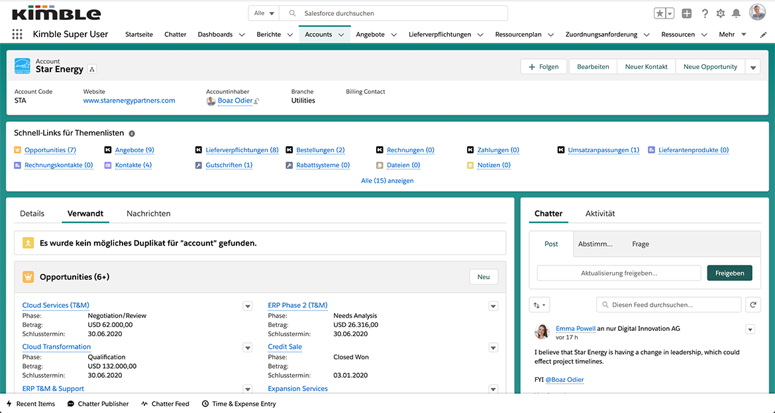Click the @Boaz Odier mention link
The image size is (775, 413).
[x=564, y=380]
